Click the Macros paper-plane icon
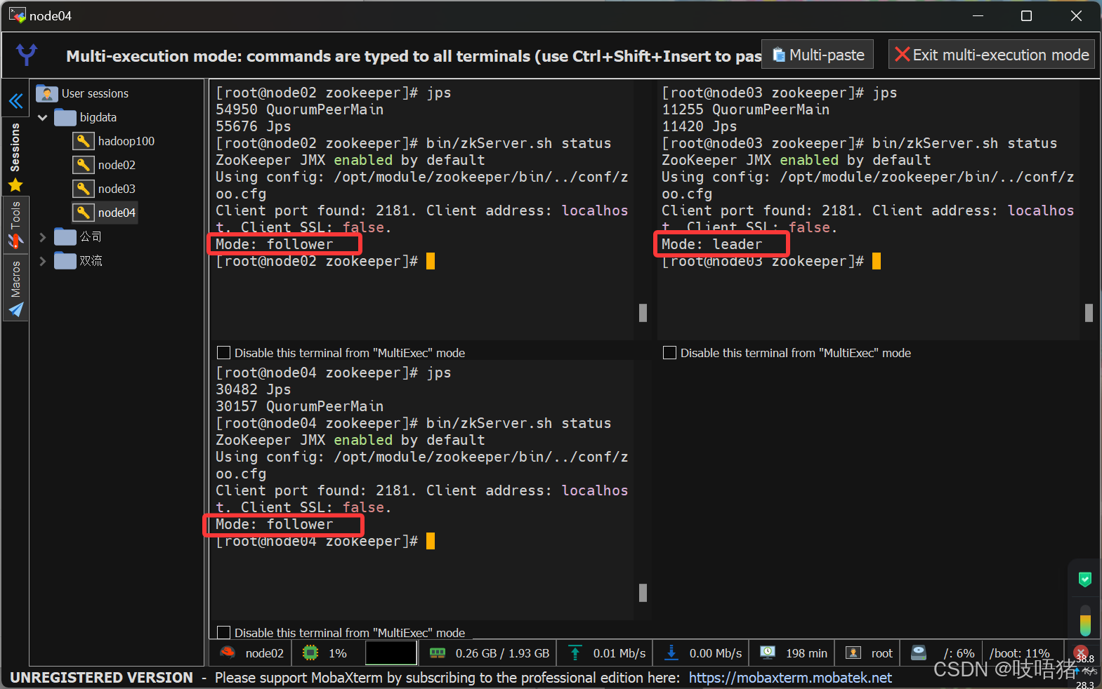The image size is (1102, 689). [15, 309]
